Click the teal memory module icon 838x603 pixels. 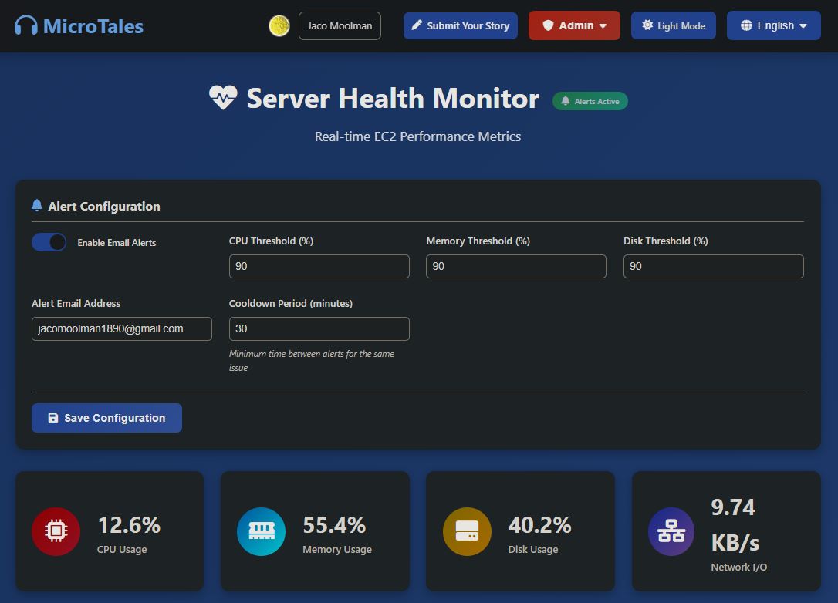[261, 531]
